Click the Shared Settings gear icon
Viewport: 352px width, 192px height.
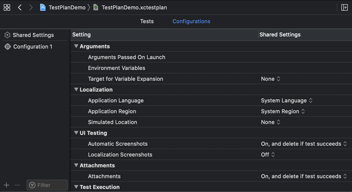pyautogui.click(x=7, y=35)
